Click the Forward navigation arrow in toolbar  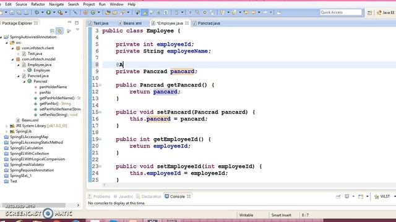point(265,12)
